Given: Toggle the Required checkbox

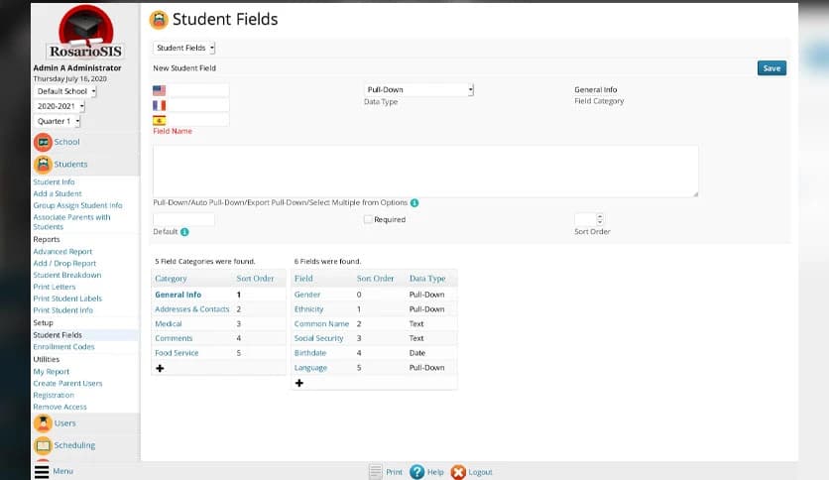Looking at the screenshot, I should (x=368, y=219).
